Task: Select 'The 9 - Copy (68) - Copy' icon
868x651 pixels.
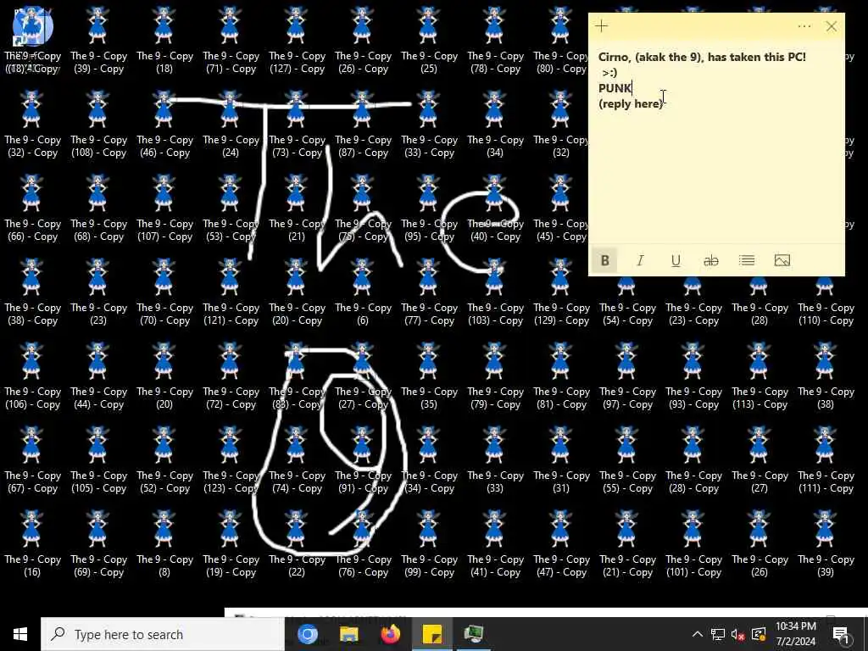Action: (x=98, y=209)
